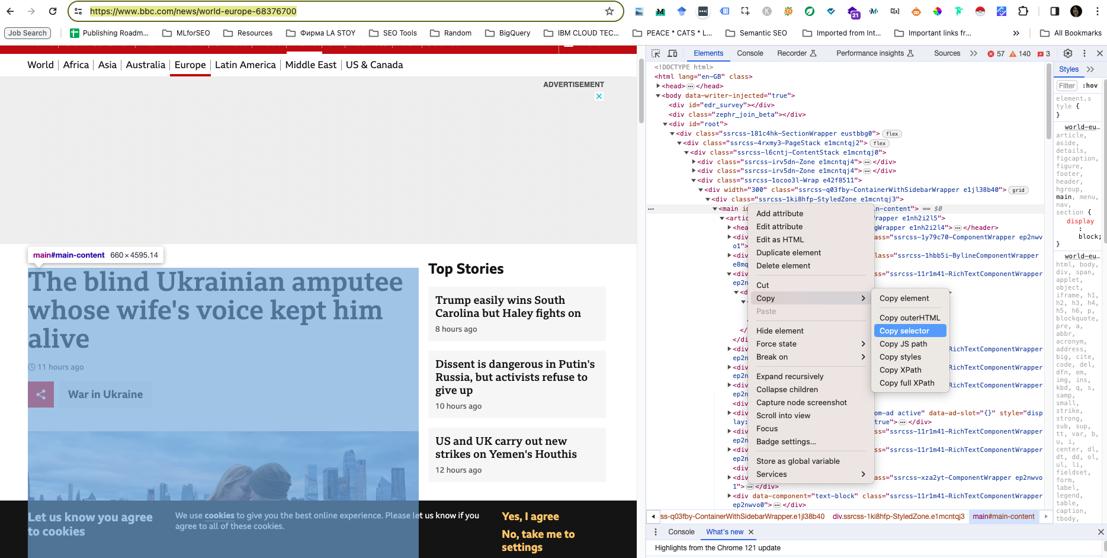This screenshot has width=1107, height=558.
Task: Click the Pokeball extension icon
Action: 980,11
